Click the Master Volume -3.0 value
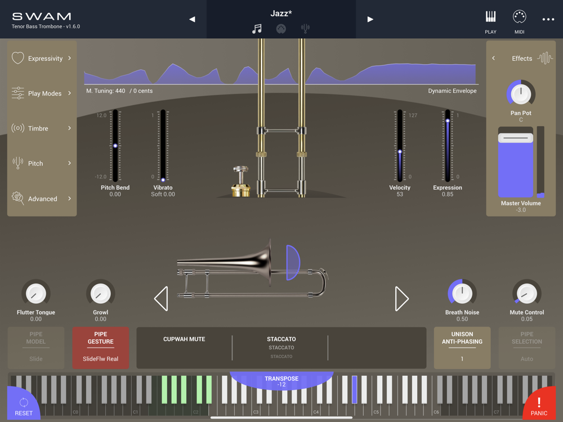Image resolution: width=563 pixels, height=422 pixels. coord(521,210)
